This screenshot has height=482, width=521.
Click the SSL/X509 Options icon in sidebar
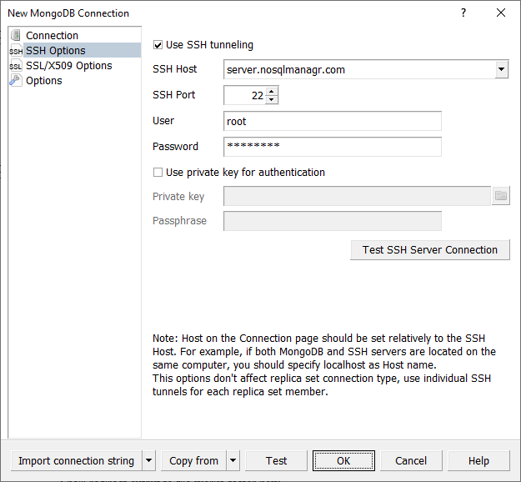16,66
